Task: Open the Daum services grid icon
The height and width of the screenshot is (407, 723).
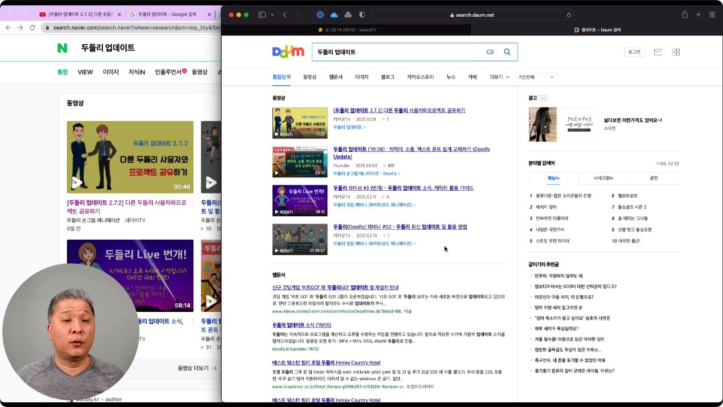Action: pyautogui.click(x=676, y=52)
